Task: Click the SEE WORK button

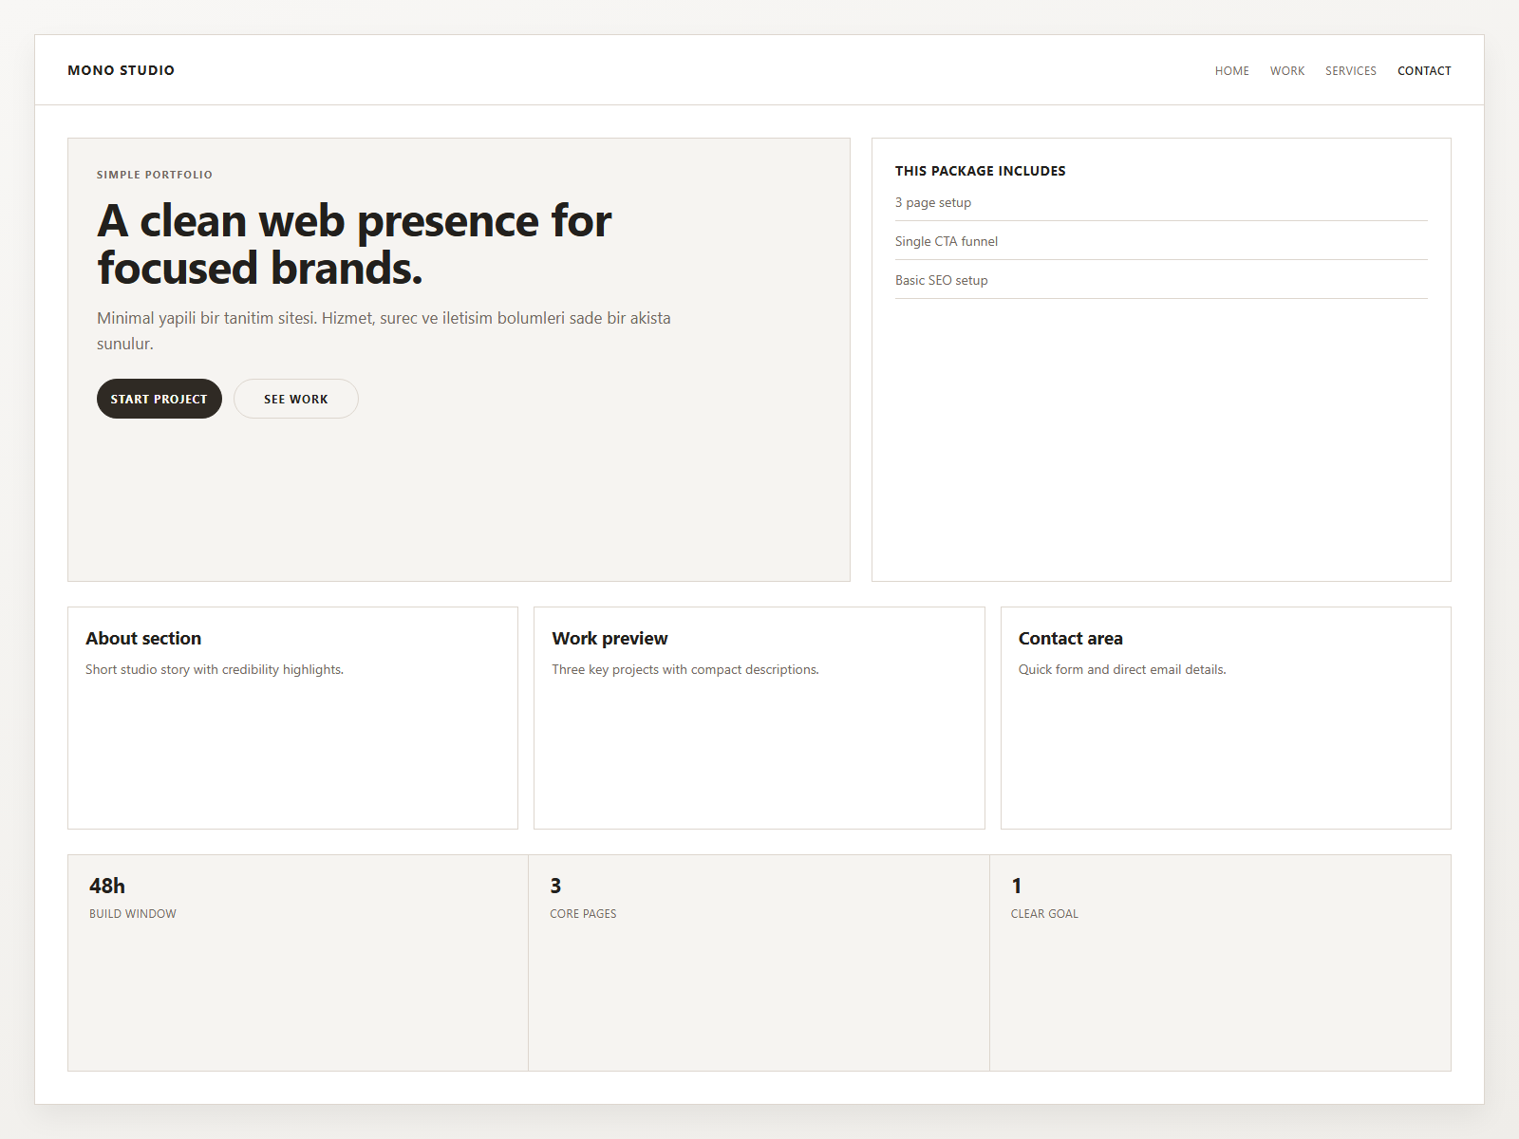Action: point(295,399)
